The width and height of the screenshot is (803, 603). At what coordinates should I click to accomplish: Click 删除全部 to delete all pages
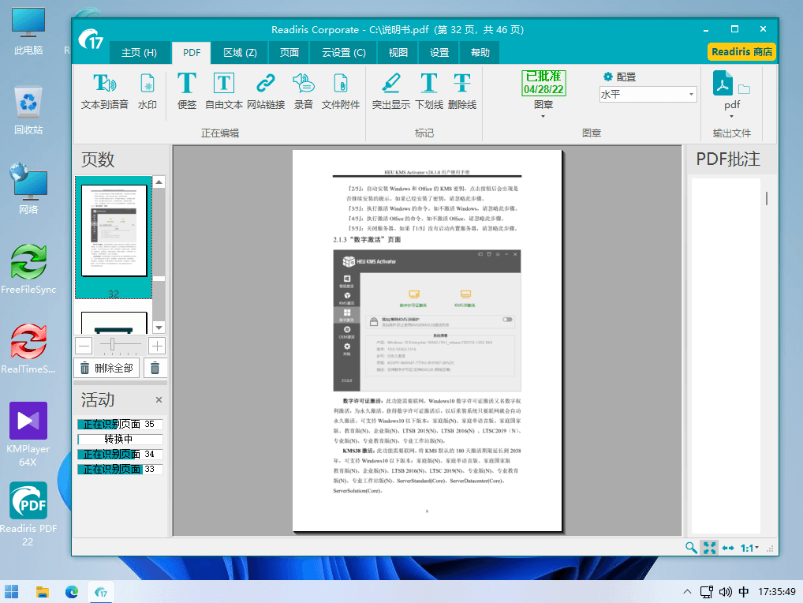[x=107, y=368]
